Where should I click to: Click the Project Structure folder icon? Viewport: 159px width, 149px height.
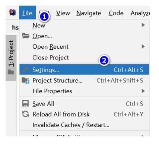(x=26, y=80)
